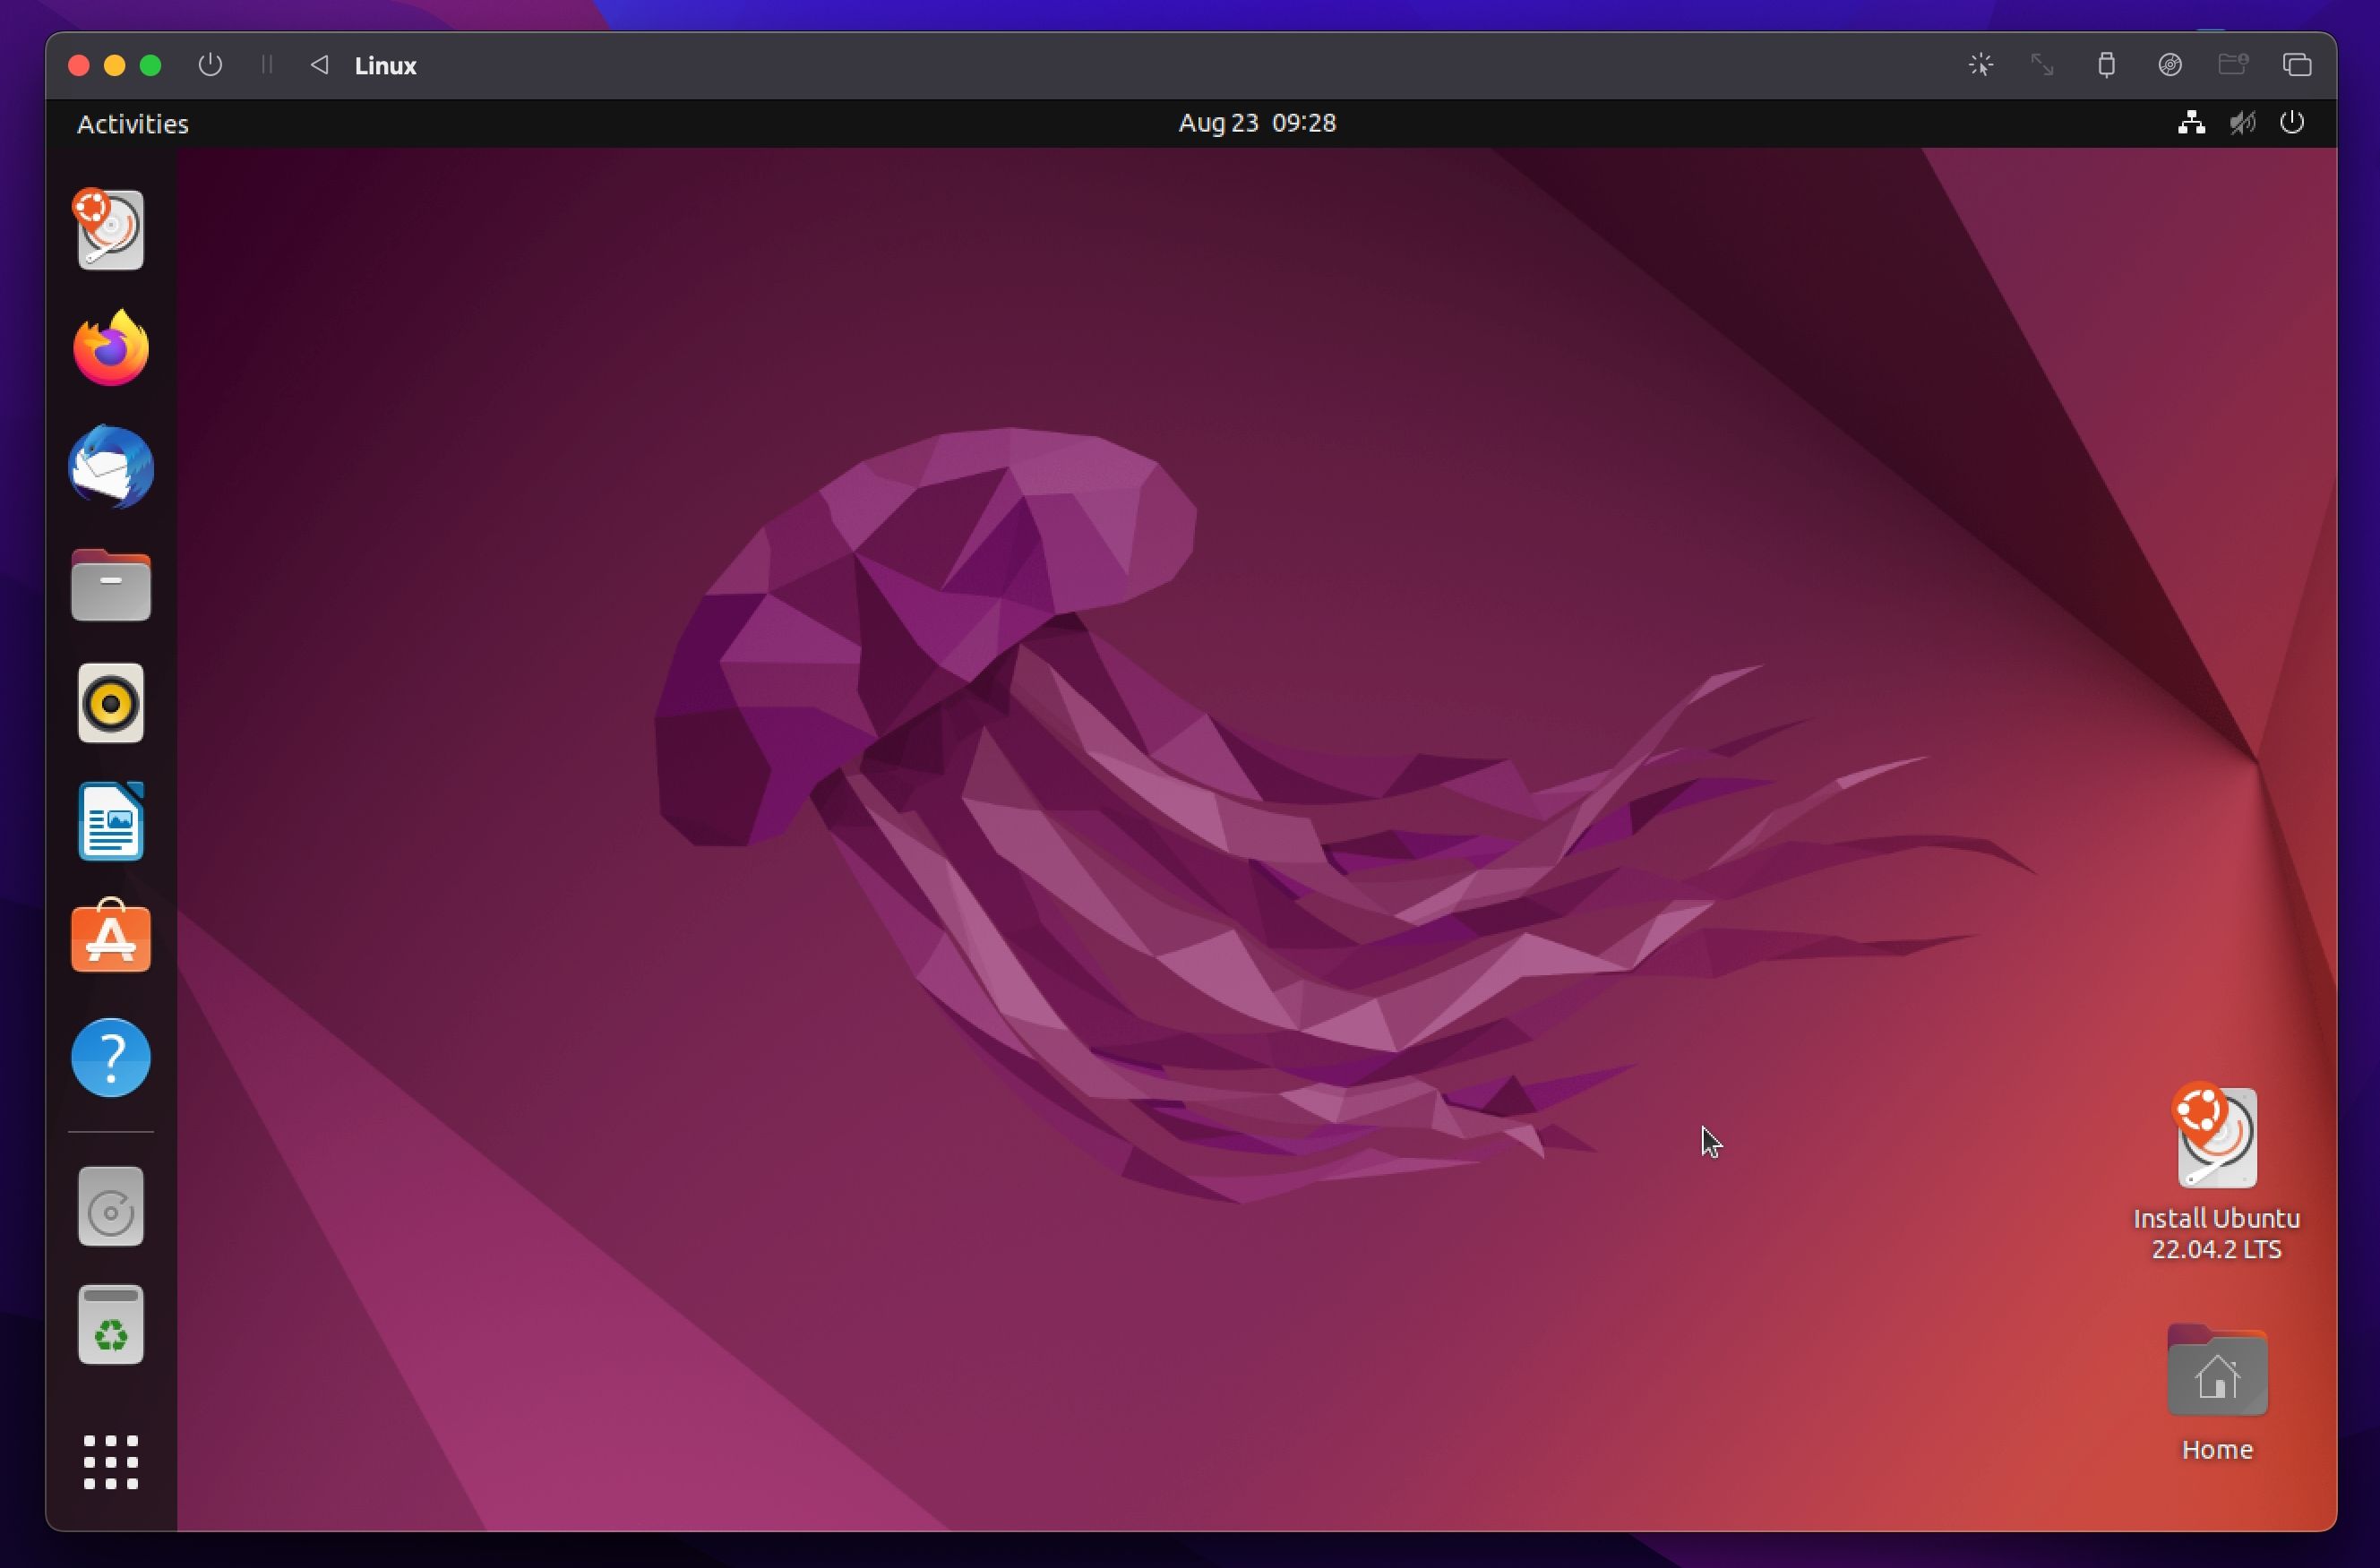Open the USB devices menu

(x=2107, y=65)
